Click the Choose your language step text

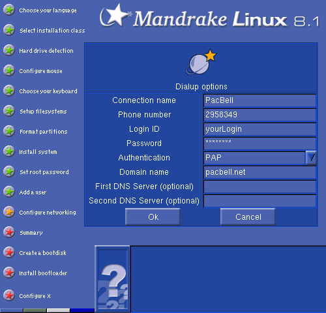(48, 10)
